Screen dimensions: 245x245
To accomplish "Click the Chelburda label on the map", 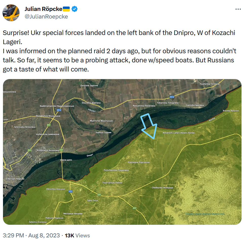I will click(x=162, y=187).
